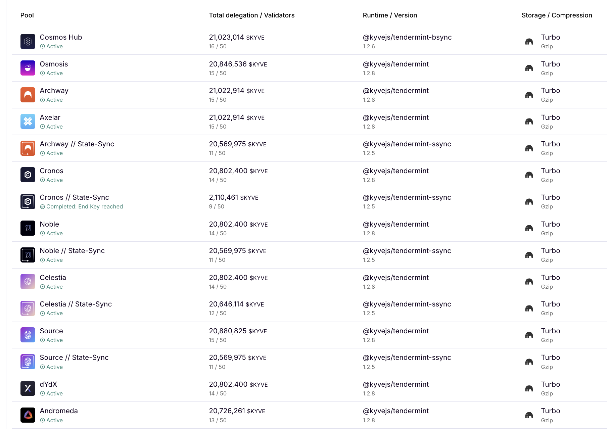Click the Turbo storage icon in Axelar row
Image resolution: width=607 pixels, height=429 pixels.
(529, 122)
